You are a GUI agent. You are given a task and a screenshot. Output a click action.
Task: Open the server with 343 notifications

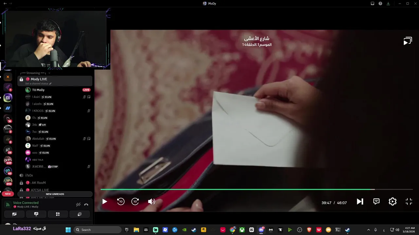tap(8, 181)
